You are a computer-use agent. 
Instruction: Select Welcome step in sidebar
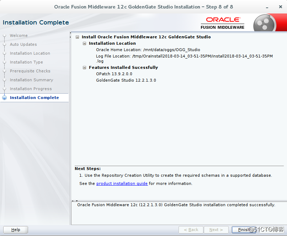(18, 35)
